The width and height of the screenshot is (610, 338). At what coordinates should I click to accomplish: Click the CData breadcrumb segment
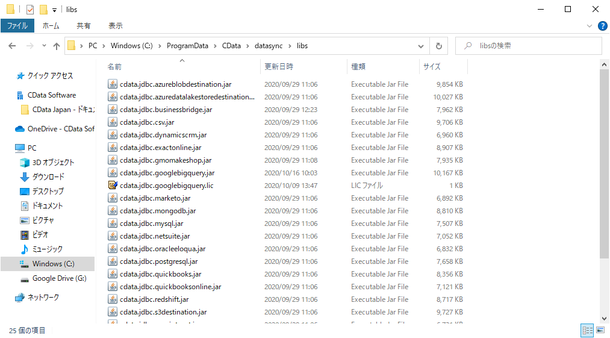231,46
